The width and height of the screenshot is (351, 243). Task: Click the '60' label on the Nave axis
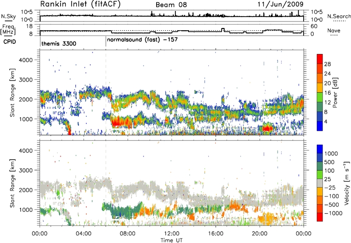314,26
